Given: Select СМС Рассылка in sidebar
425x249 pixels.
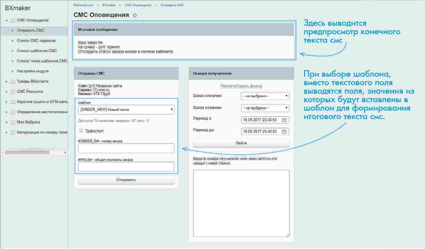Looking at the screenshot, I should [x=30, y=92].
